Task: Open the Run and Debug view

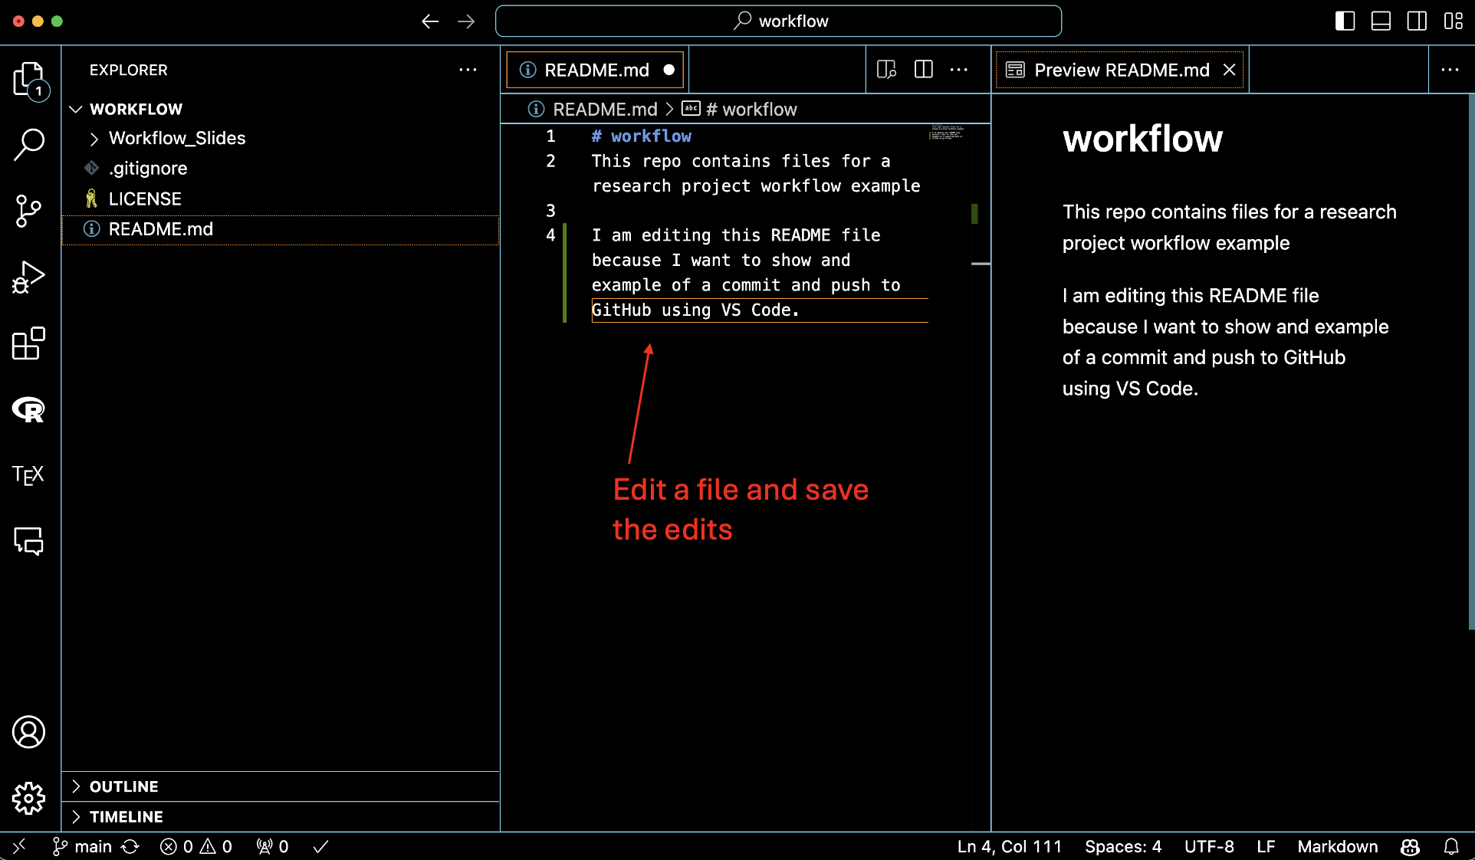Action: coord(29,277)
